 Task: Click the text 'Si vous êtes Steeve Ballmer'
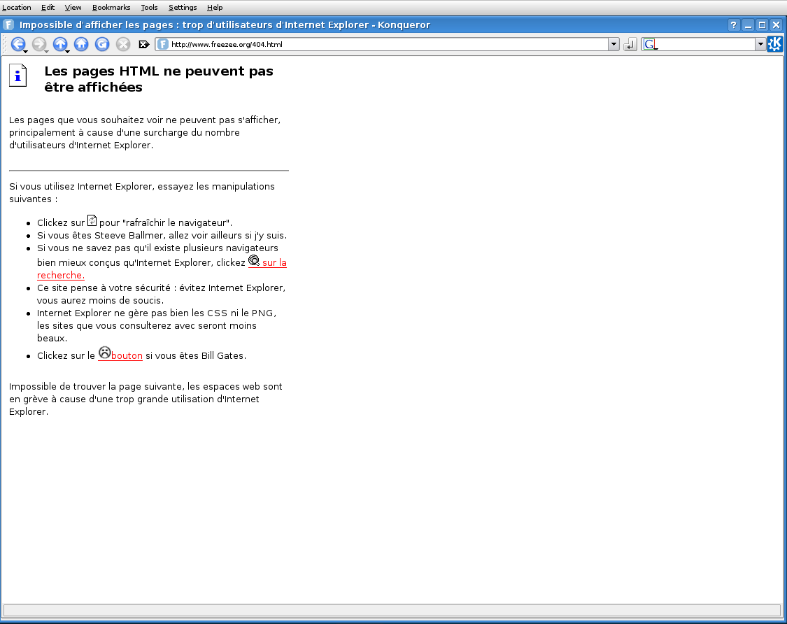click(100, 236)
